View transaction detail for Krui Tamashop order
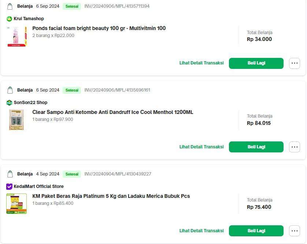 [x=201, y=63]
